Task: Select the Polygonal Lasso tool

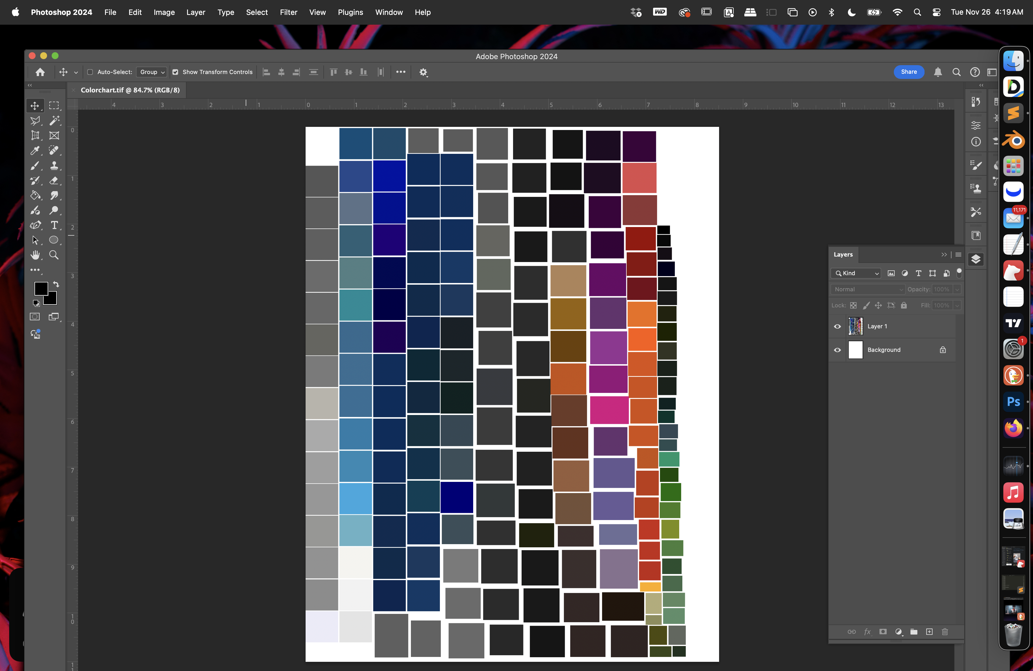Action: click(x=35, y=121)
